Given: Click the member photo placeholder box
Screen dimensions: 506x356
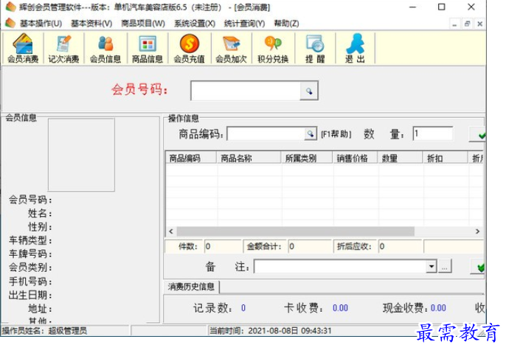Looking at the screenshot, I should pyautogui.click(x=81, y=155).
